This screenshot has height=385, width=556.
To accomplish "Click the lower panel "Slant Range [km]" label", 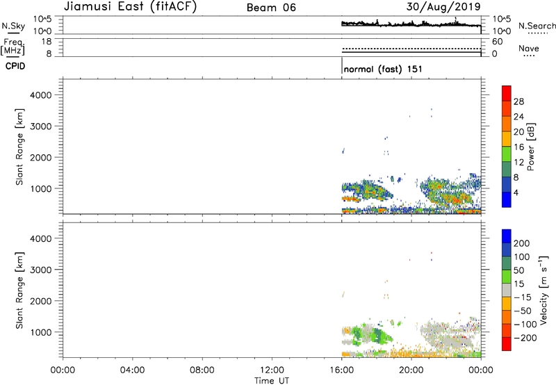I will pyautogui.click(x=19, y=290).
